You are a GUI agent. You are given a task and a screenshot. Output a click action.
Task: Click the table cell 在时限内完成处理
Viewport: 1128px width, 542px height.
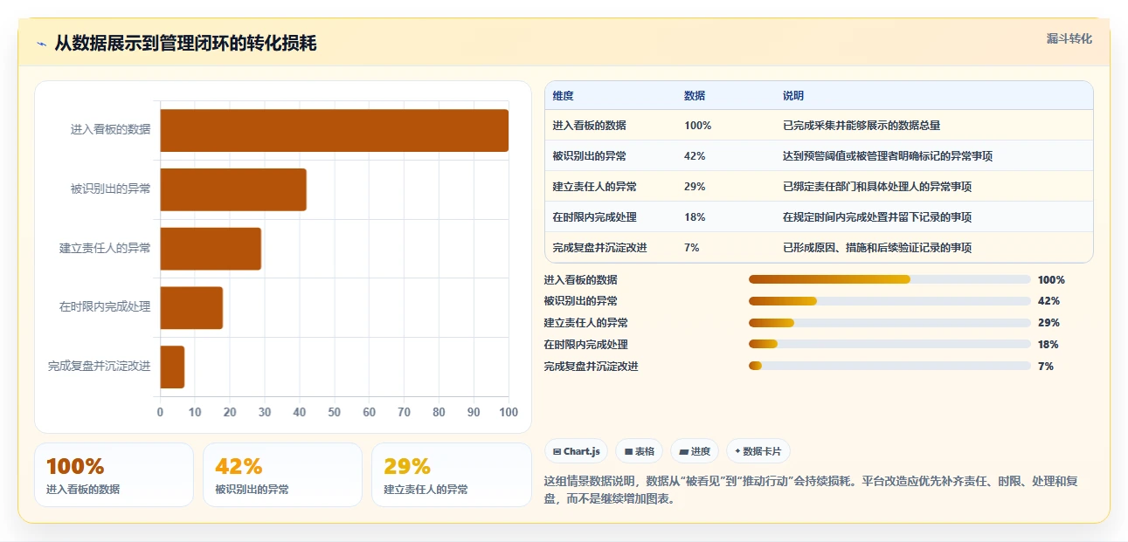[594, 217]
